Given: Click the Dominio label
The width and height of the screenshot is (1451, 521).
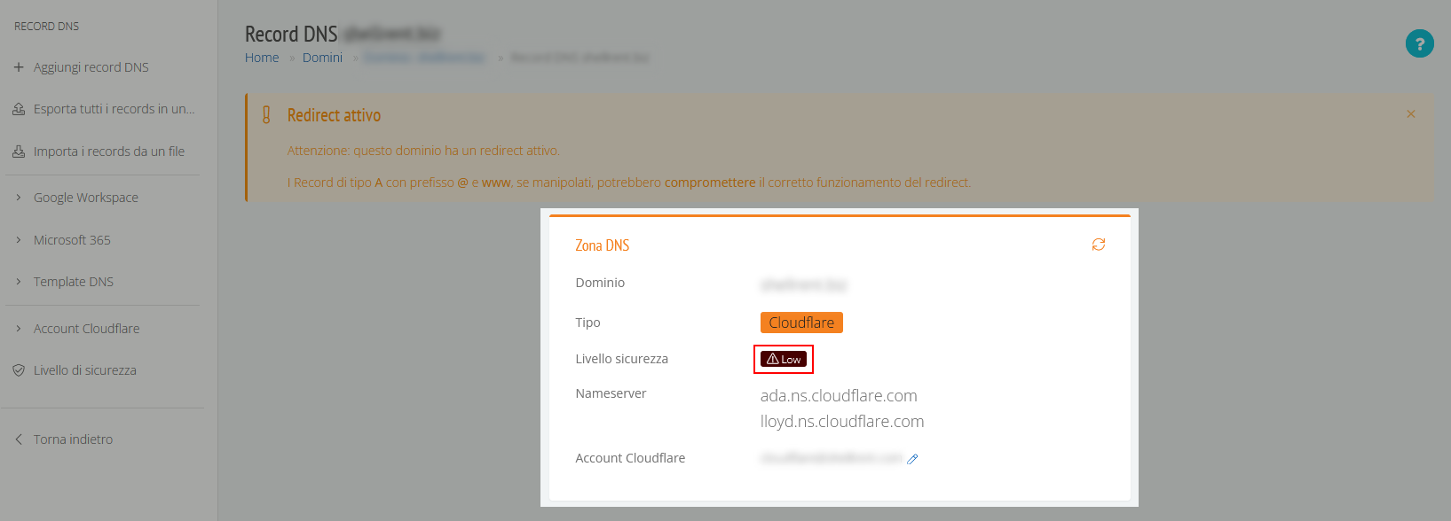Looking at the screenshot, I should coord(600,283).
